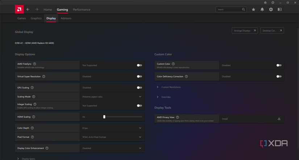Click the Search input field
This screenshot has height=160, width=299.
pyautogui.click(x=228, y=9)
